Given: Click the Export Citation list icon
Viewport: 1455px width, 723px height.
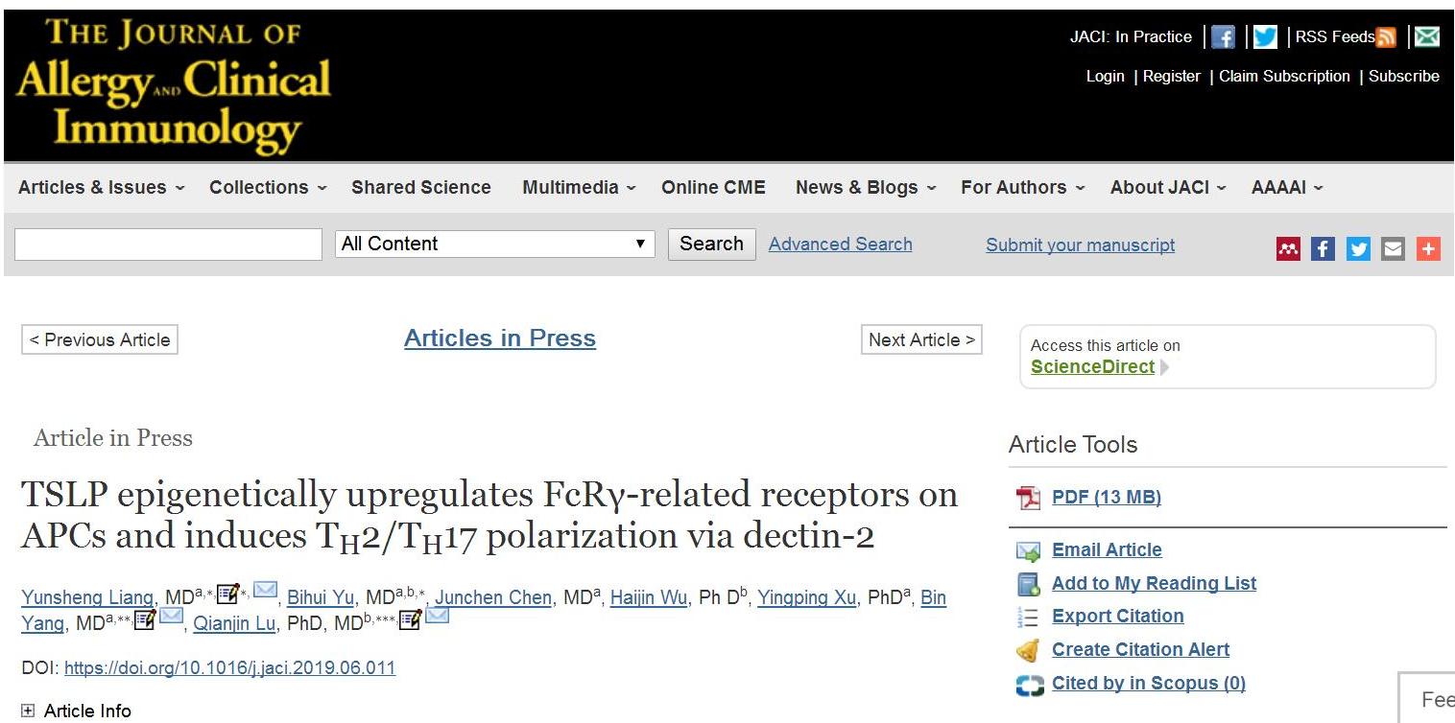Looking at the screenshot, I should (x=1028, y=617).
